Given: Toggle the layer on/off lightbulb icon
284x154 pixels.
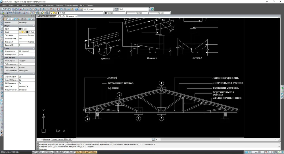Looking at the screenshot, I should pos(51,13).
